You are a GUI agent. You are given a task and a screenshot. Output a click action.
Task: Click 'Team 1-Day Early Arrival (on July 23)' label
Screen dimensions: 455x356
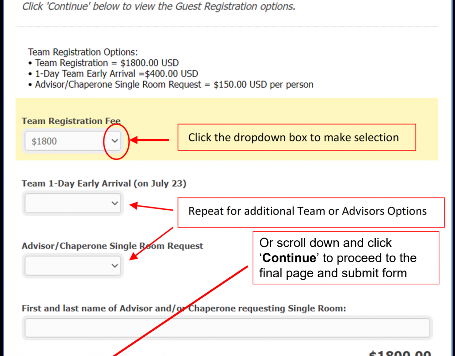(x=104, y=183)
